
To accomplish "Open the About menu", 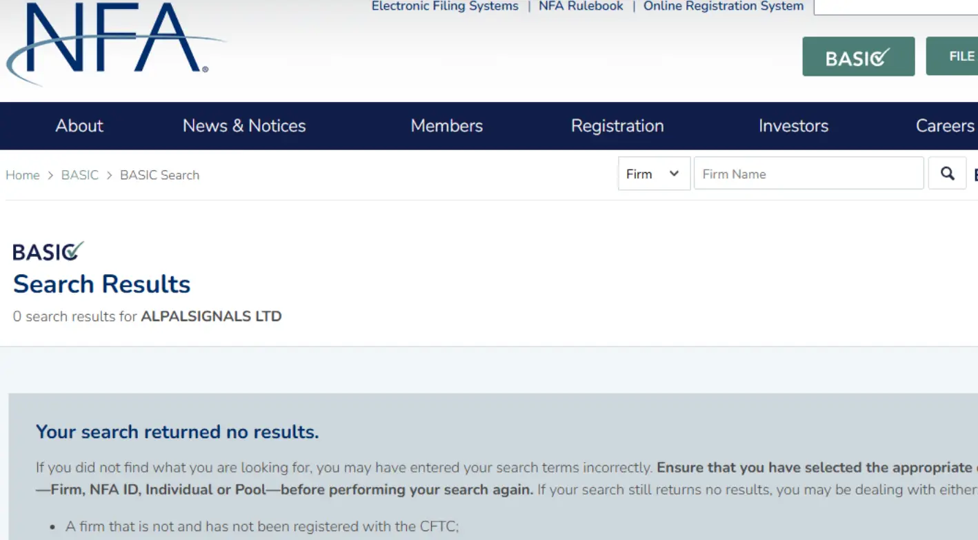I will (79, 126).
